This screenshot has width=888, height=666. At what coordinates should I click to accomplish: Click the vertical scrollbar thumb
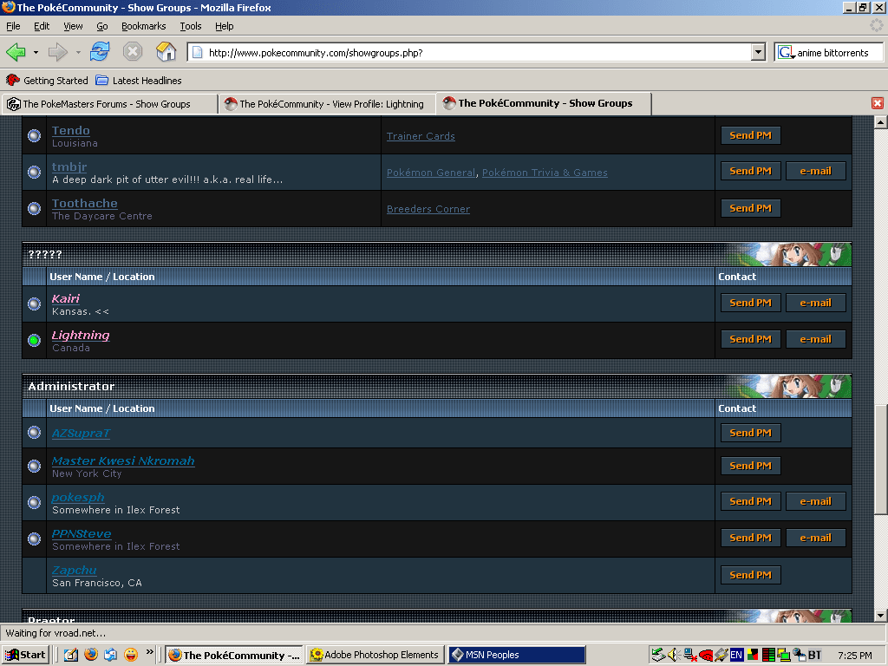coord(880,460)
